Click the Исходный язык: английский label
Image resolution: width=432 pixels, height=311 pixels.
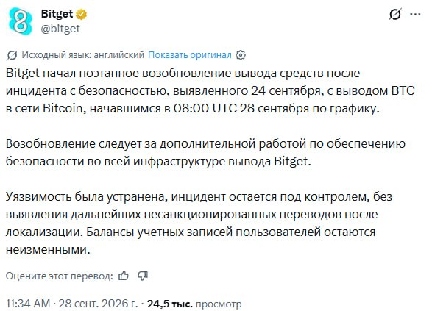pos(83,55)
